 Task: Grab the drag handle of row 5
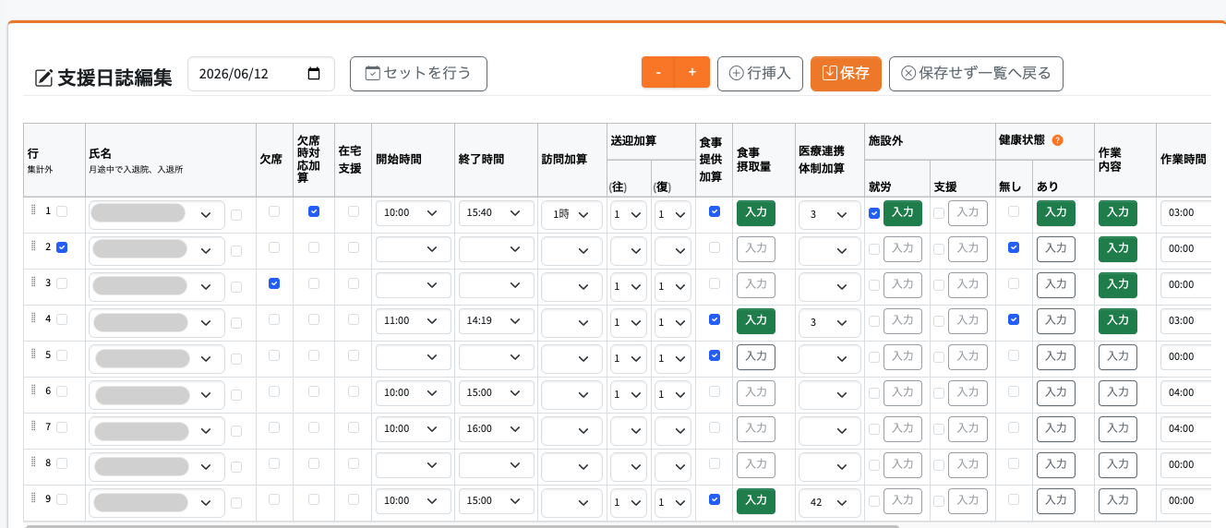click(x=33, y=354)
